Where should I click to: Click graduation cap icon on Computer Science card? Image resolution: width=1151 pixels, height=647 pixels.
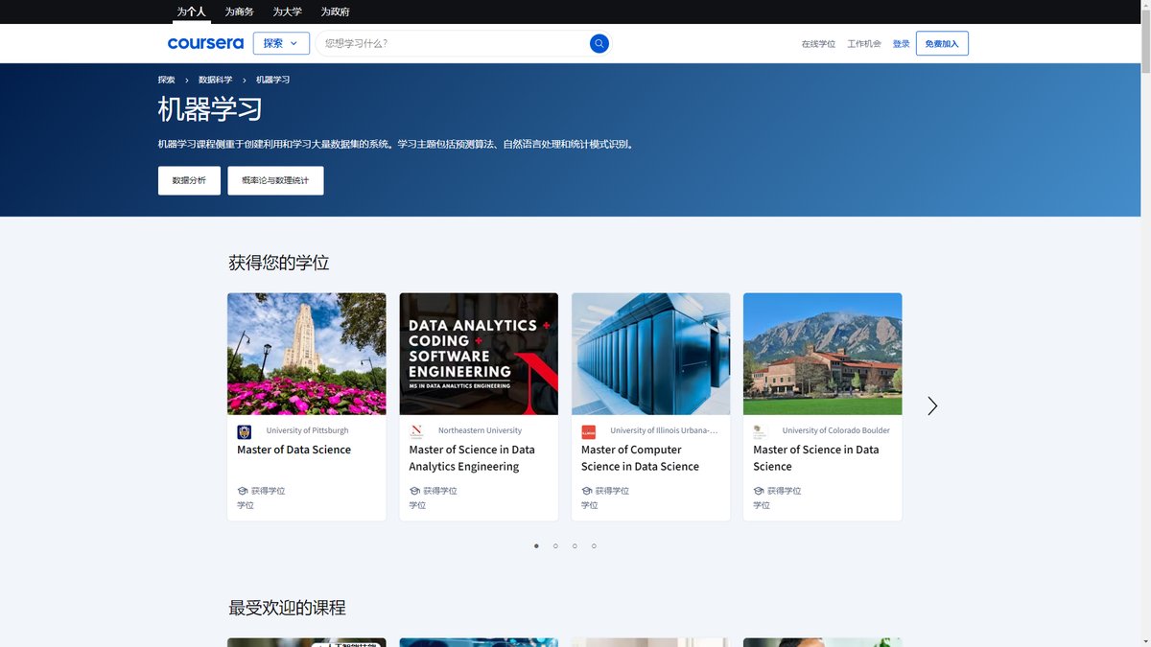click(x=586, y=491)
